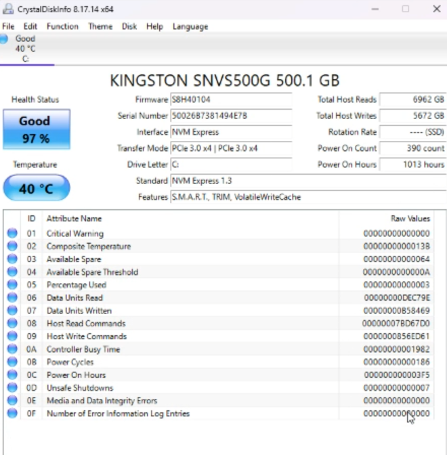The image size is (447, 455).
Task: Click the Rotation Rate value ---- (SSD)
Action: (x=412, y=132)
